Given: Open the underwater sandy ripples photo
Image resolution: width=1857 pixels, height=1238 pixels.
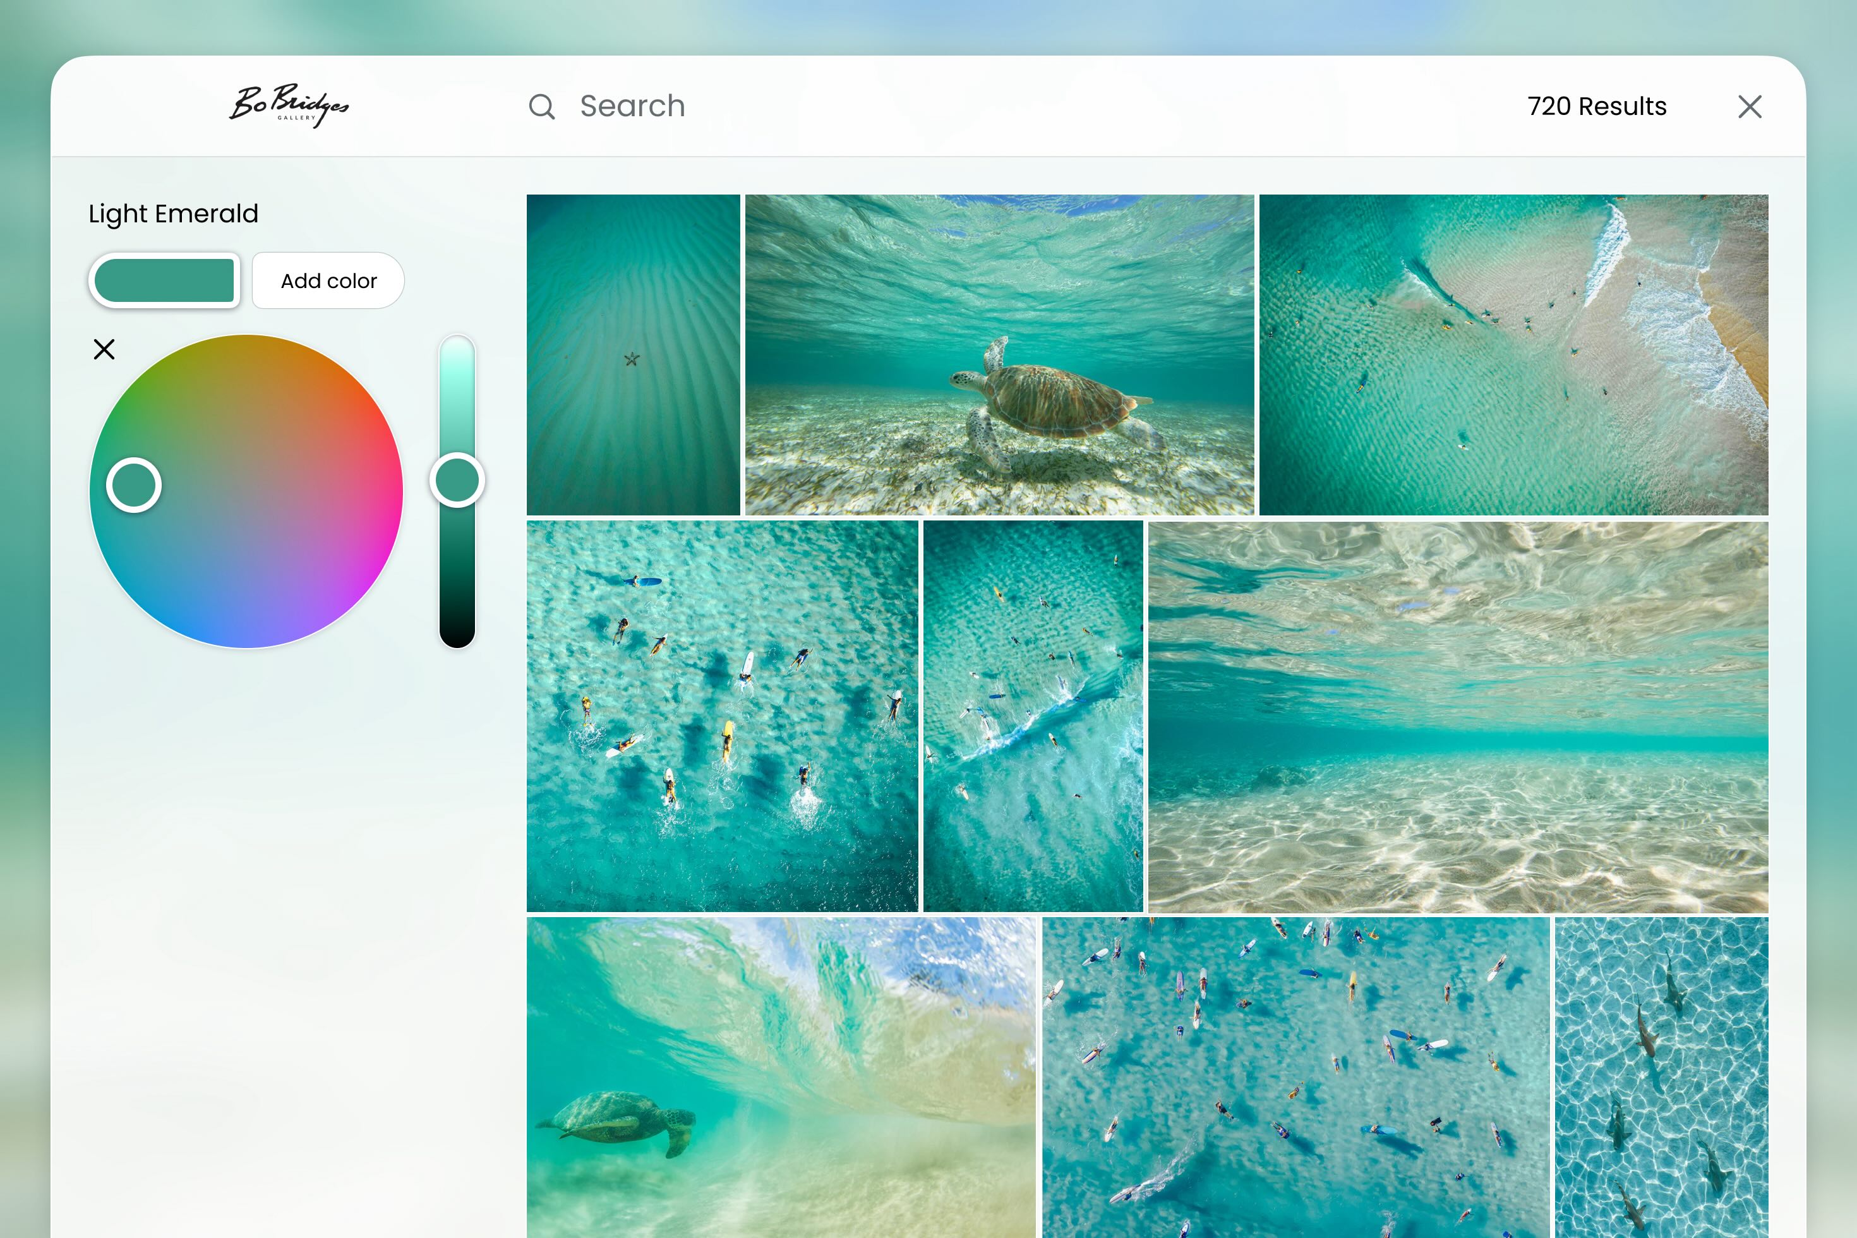Looking at the screenshot, I should (x=1458, y=715).
